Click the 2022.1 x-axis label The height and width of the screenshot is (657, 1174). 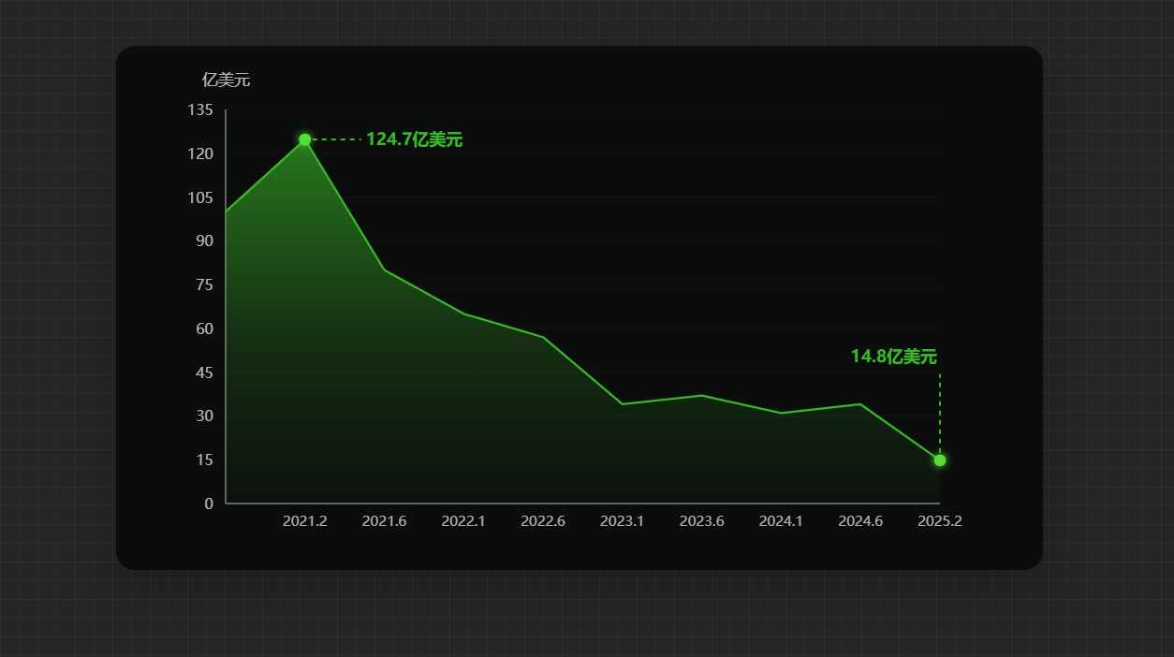coord(463,521)
